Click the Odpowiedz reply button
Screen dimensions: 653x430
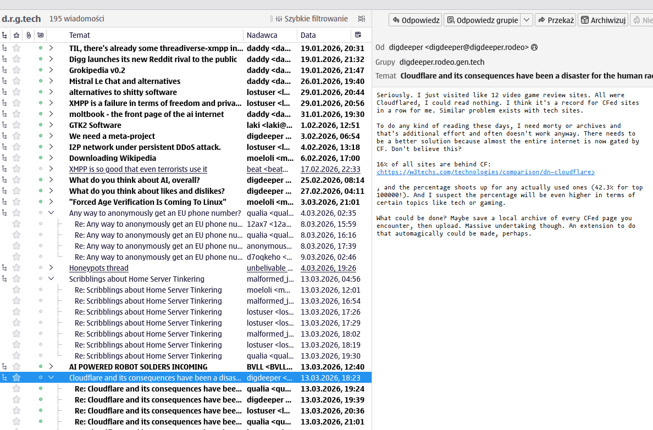(x=416, y=20)
